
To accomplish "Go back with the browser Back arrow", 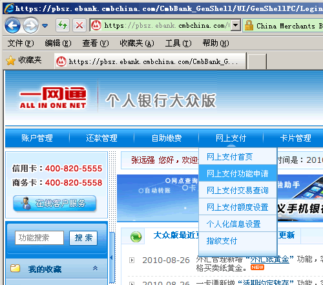I will click(x=12, y=26).
